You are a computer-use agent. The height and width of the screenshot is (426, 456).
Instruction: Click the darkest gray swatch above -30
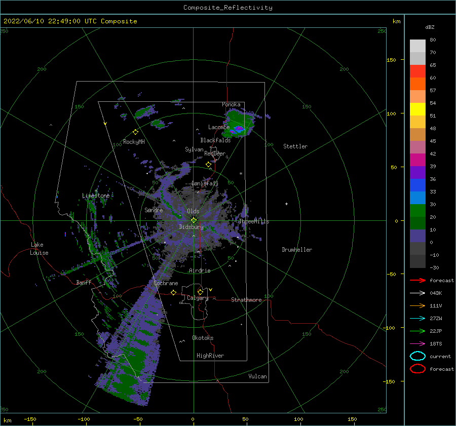pos(417,261)
